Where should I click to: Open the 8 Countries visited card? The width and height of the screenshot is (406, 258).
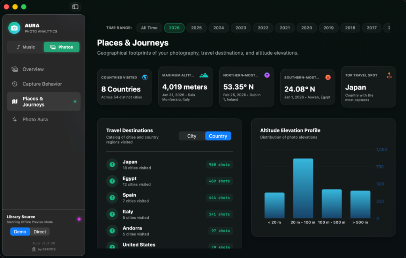click(124, 87)
